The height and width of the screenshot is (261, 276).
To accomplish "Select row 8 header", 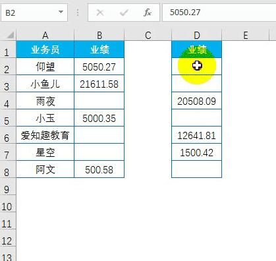I will click(x=8, y=169).
